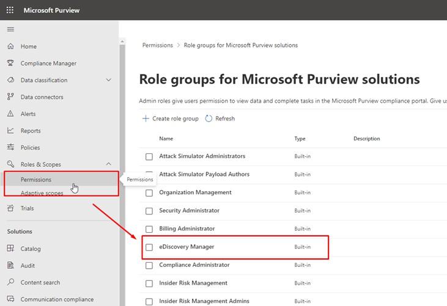
Task: Open Insider Risk Management Admins role
Action: tap(204, 301)
